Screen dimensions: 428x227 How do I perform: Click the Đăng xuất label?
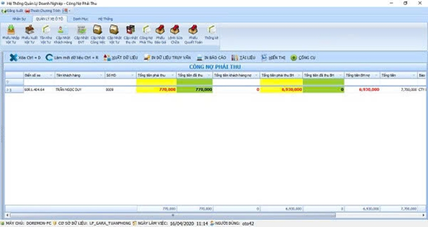15,11
